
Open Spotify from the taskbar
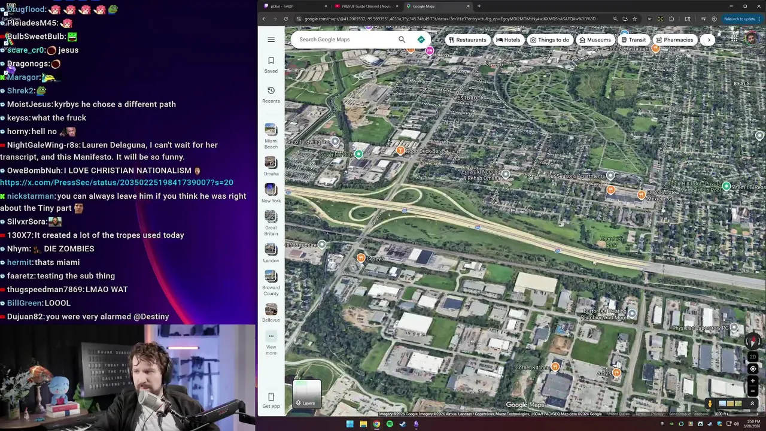coord(390,424)
